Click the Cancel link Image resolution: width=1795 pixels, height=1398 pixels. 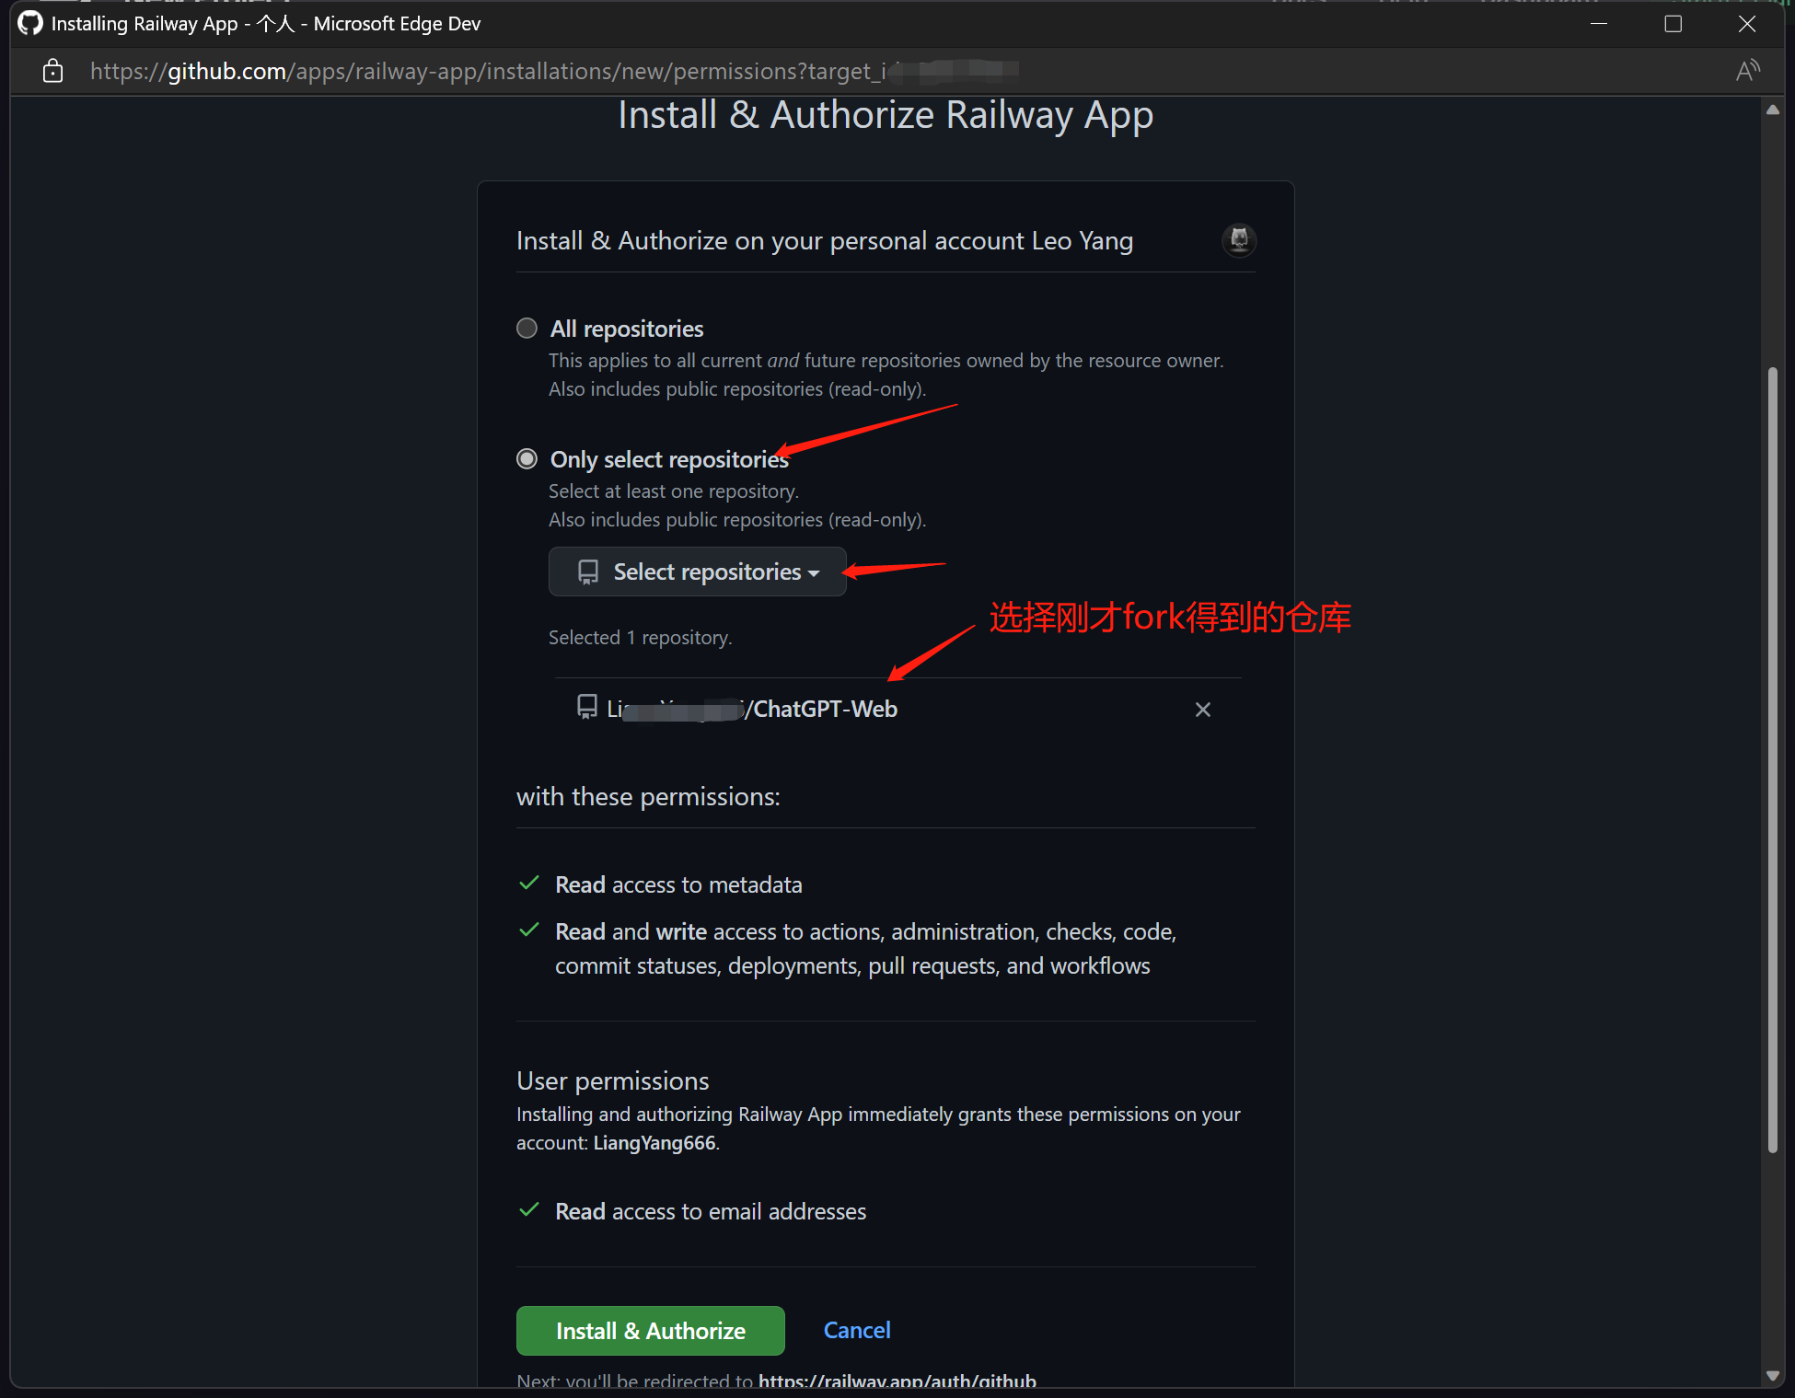click(856, 1330)
